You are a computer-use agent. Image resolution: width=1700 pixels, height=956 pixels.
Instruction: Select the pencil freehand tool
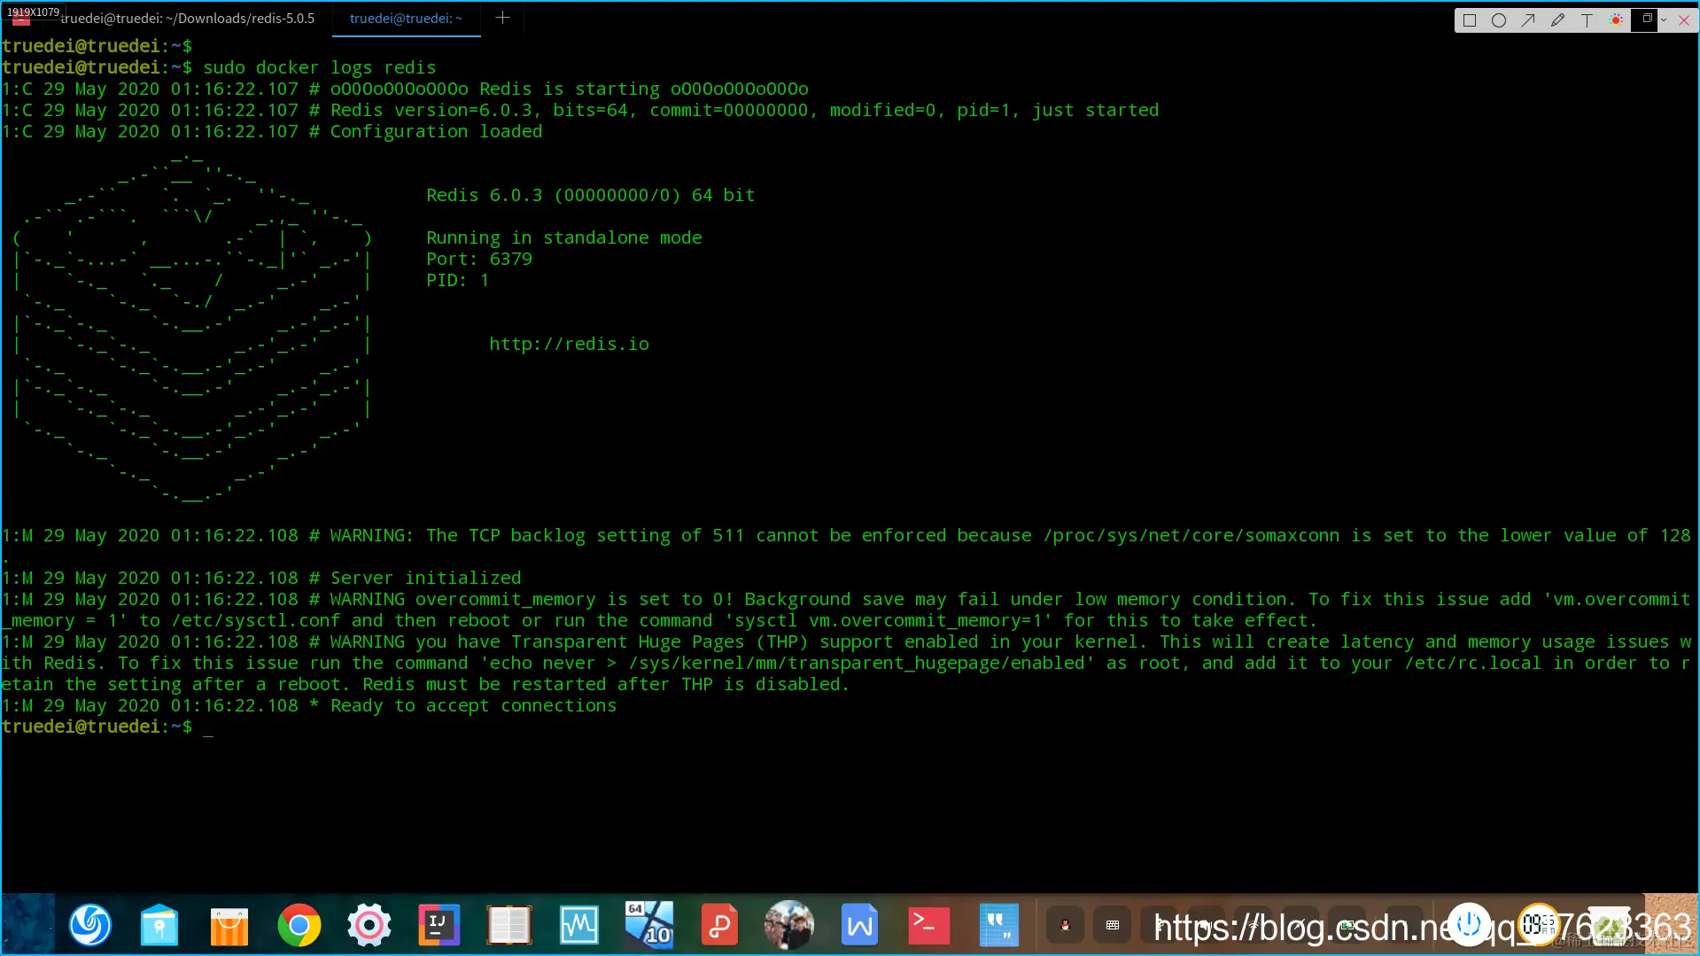(1557, 20)
